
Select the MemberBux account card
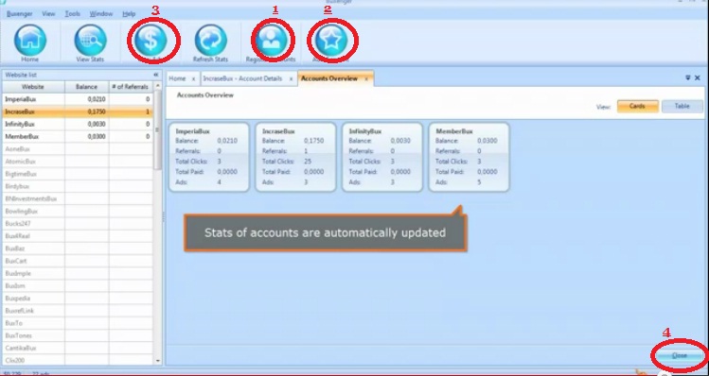(x=469, y=157)
